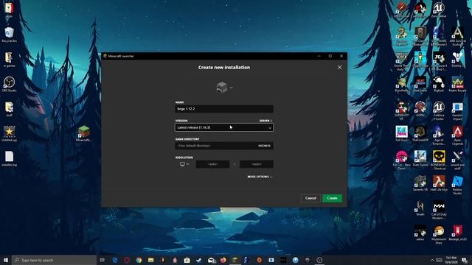Select the Half-Life Alyx desktop shortcut
This screenshot has height=265, width=472.
coord(439,183)
